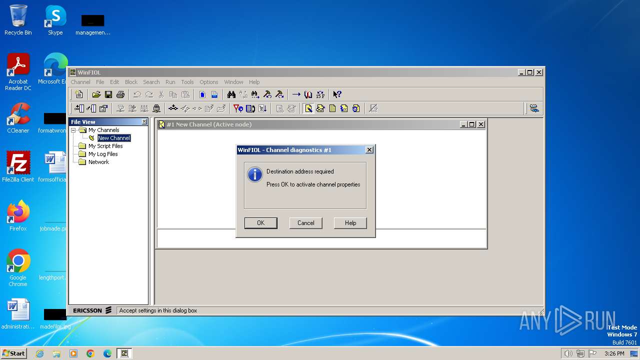This screenshot has width=640, height=360.
Task: Collapse the My Channels tree node
Action: 73,130
